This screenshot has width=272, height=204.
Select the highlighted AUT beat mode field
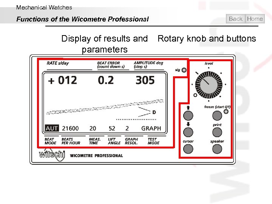click(52, 128)
